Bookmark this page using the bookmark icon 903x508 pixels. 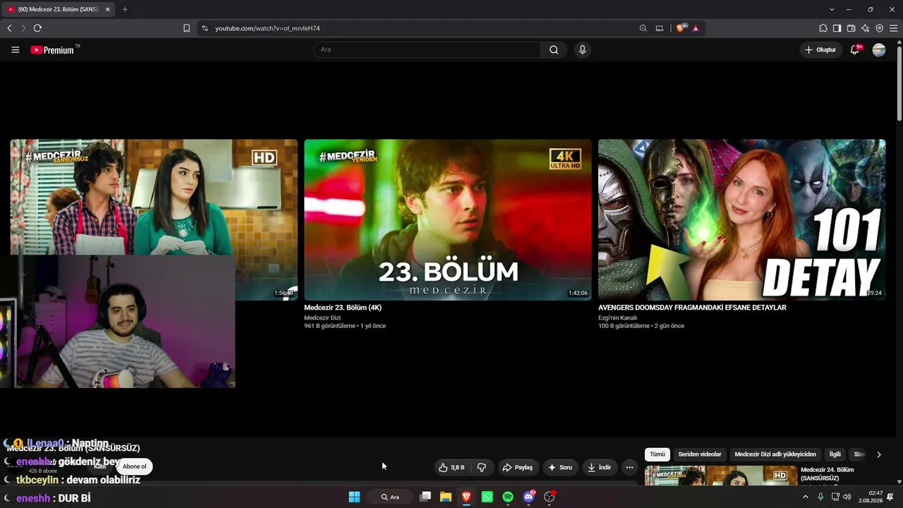tap(186, 28)
